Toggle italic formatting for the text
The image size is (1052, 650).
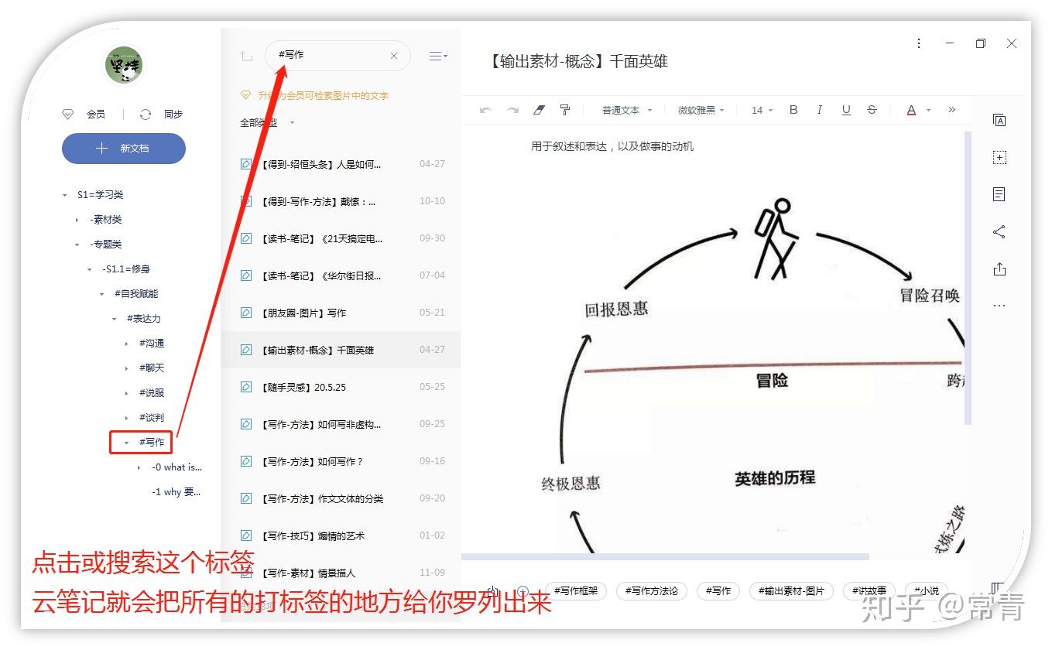click(x=820, y=110)
